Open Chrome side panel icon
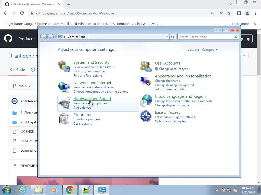Image resolution: width=261 pixels, height=195 pixels. pyautogui.click(x=239, y=13)
